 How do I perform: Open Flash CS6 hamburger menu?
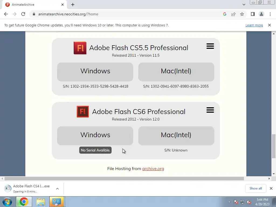[x=210, y=110]
